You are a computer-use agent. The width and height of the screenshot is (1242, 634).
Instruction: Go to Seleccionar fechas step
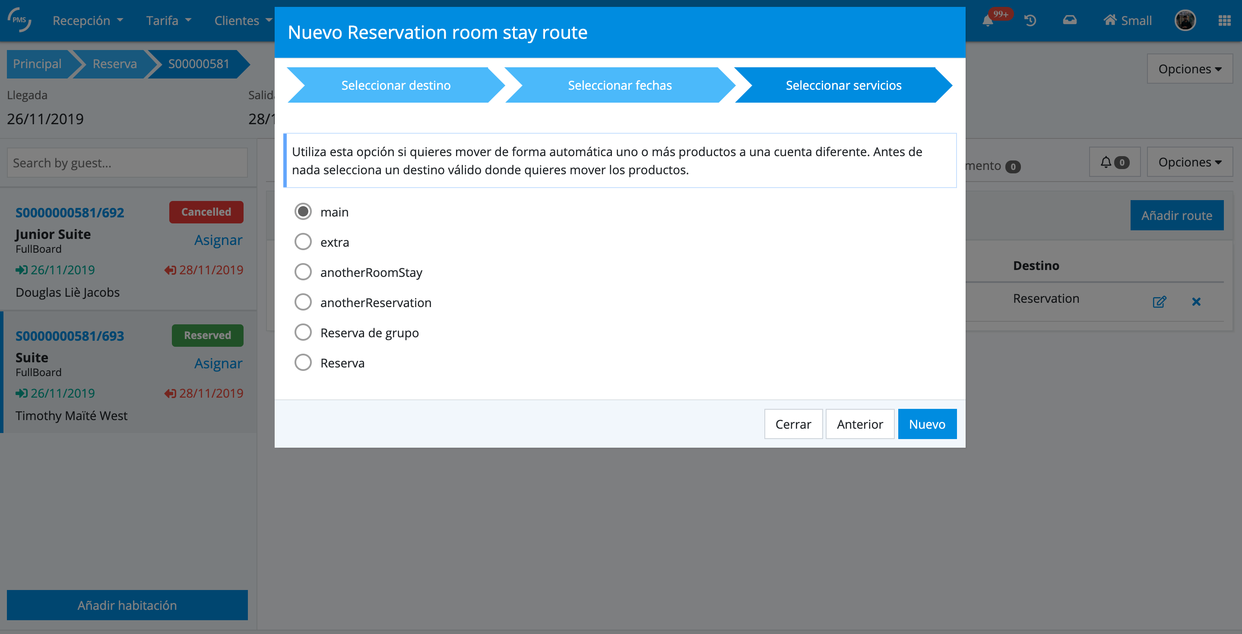coord(620,85)
